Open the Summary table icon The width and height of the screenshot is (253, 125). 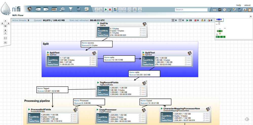click(x=215, y=10)
